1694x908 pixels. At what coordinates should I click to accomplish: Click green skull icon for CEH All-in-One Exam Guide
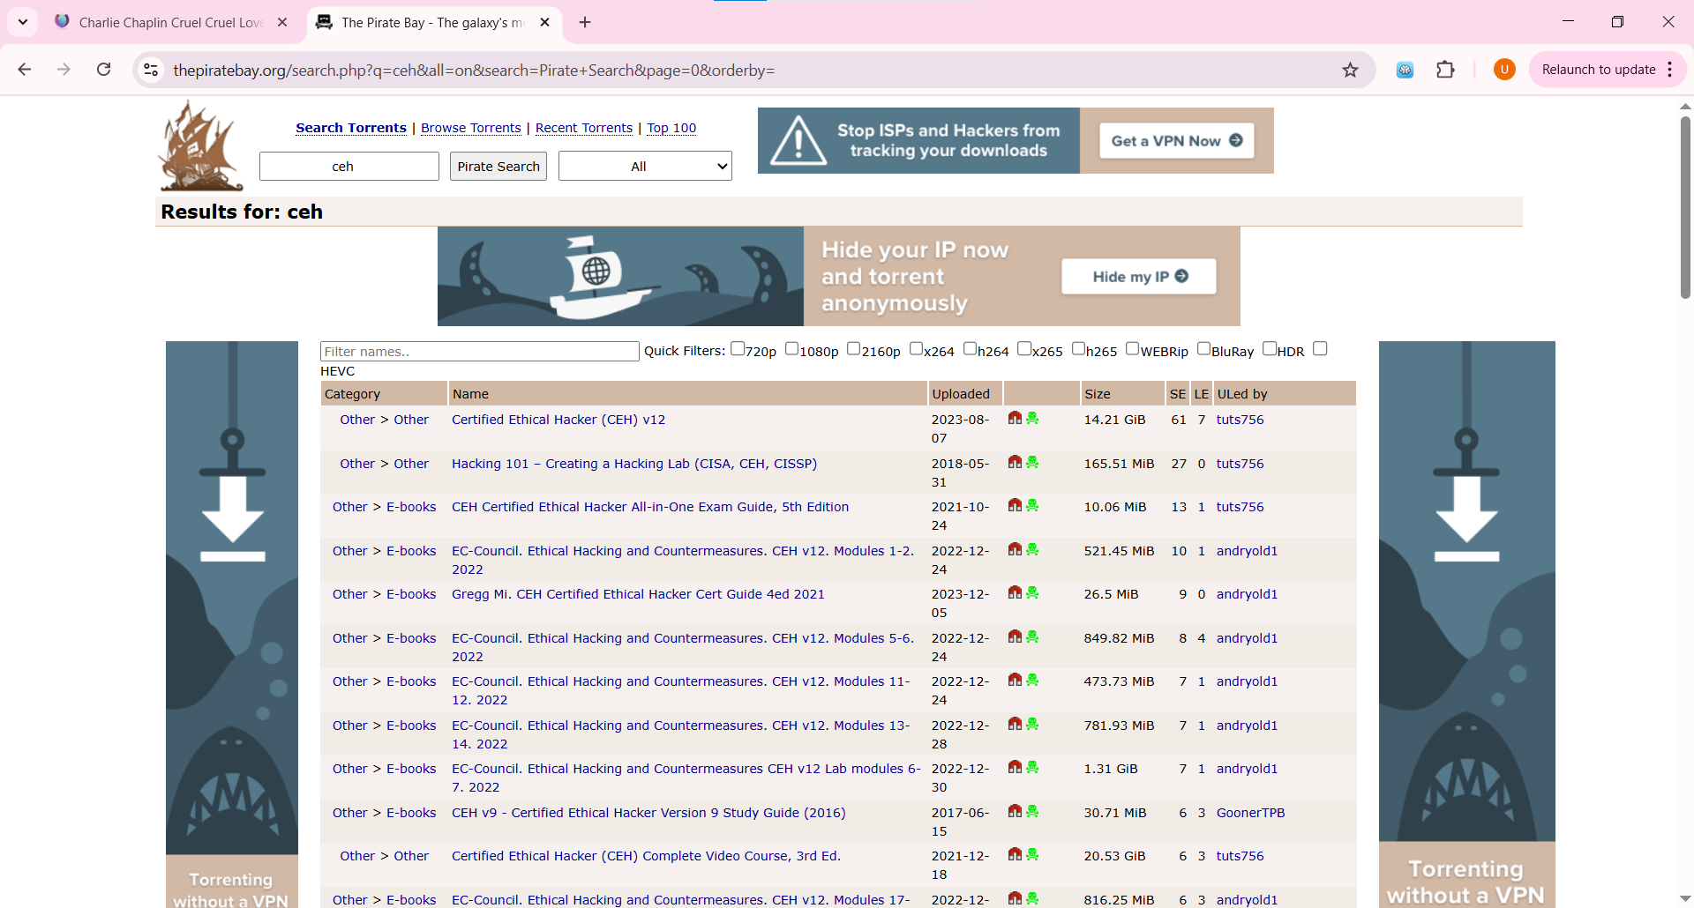(x=1032, y=505)
